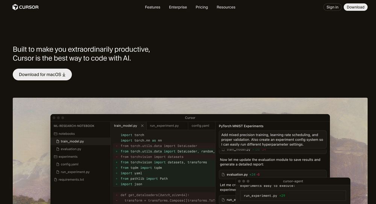Click the mixed precision training prompt box
The image size is (376, 204).
point(273,139)
